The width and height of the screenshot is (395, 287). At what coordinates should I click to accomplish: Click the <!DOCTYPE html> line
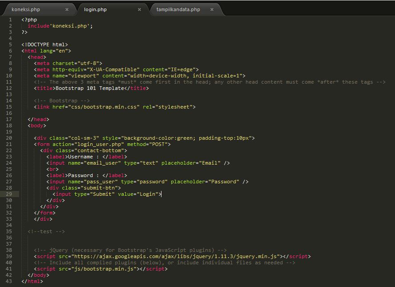tap(44, 44)
